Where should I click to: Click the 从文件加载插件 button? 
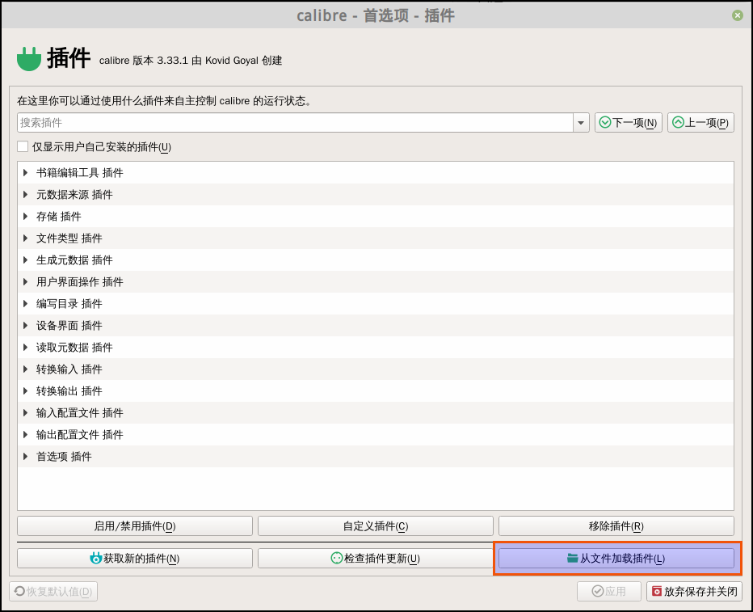click(x=616, y=558)
